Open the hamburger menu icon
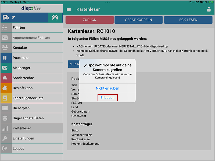 (69, 9)
